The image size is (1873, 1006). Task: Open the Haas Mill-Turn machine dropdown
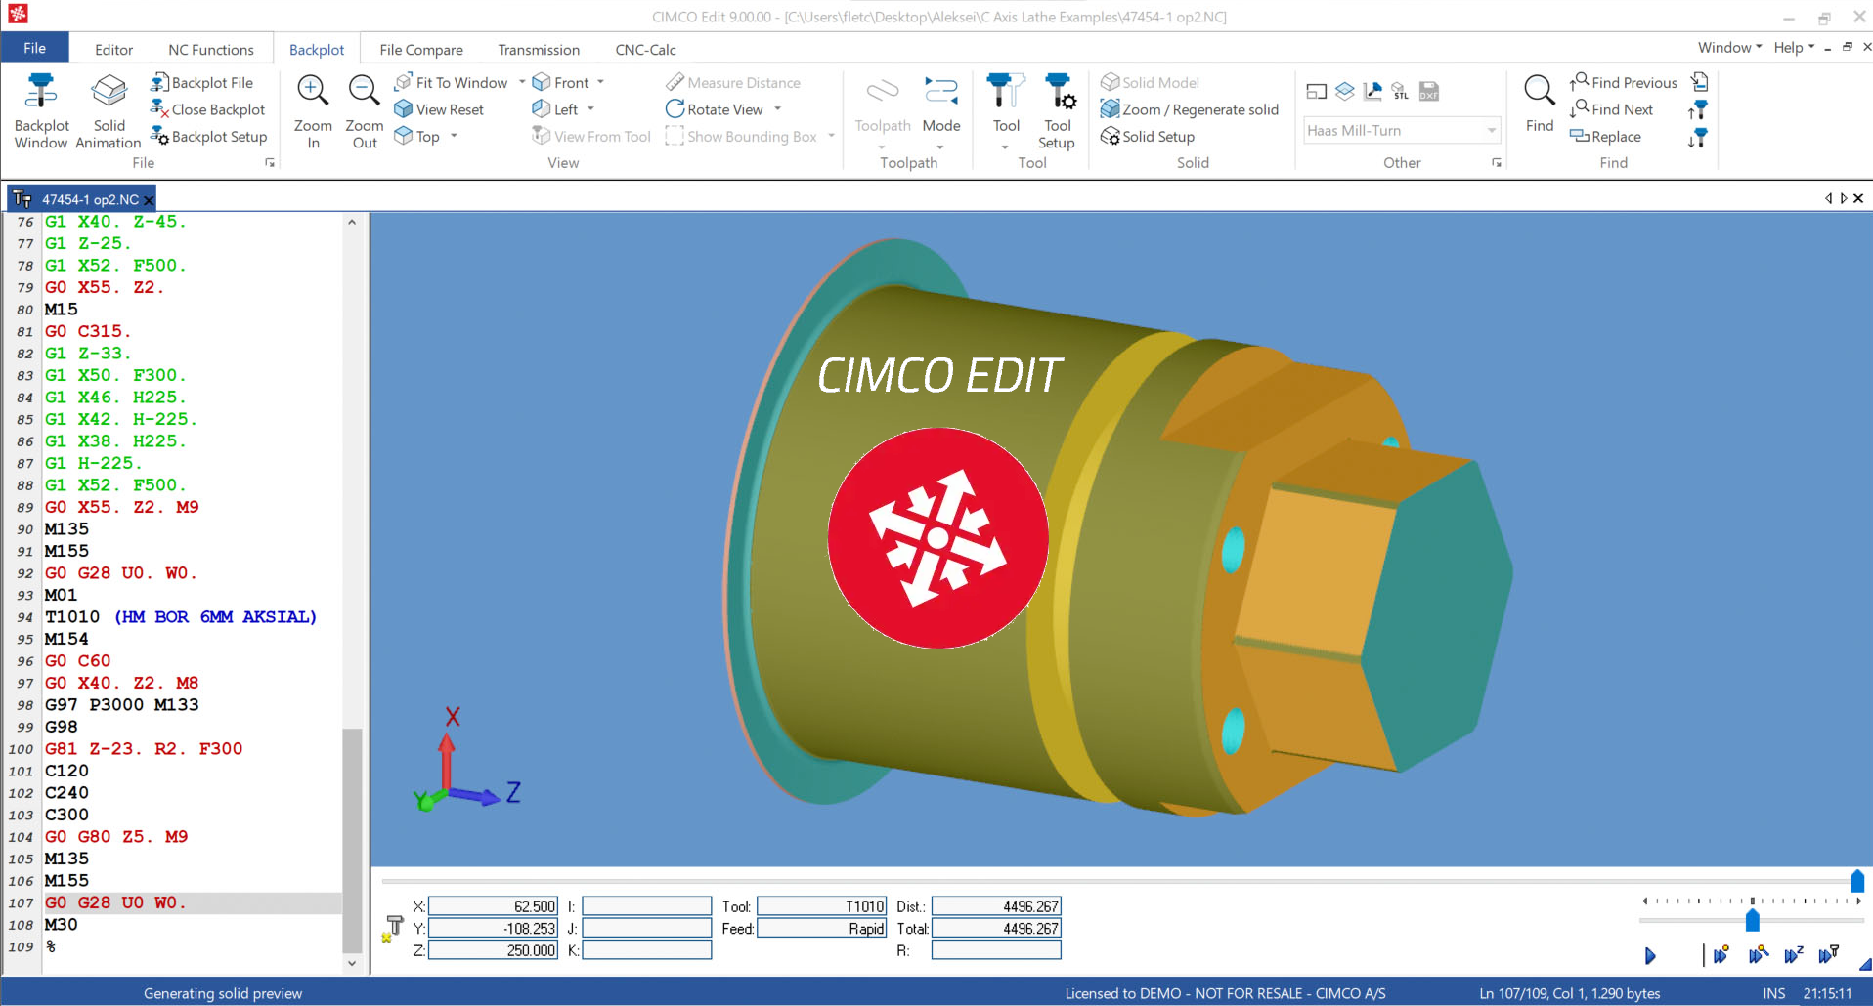(1402, 130)
